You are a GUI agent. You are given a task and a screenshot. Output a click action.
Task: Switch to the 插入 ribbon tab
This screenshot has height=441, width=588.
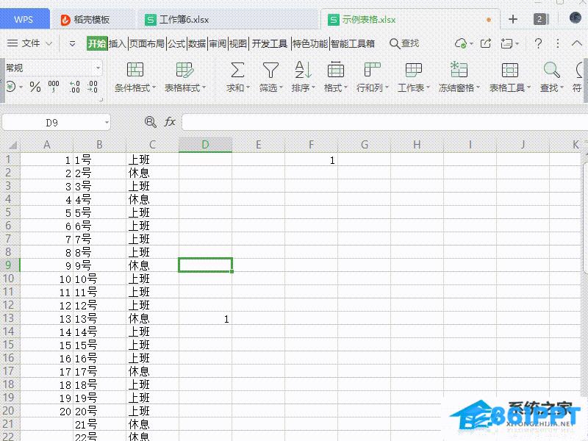[117, 43]
